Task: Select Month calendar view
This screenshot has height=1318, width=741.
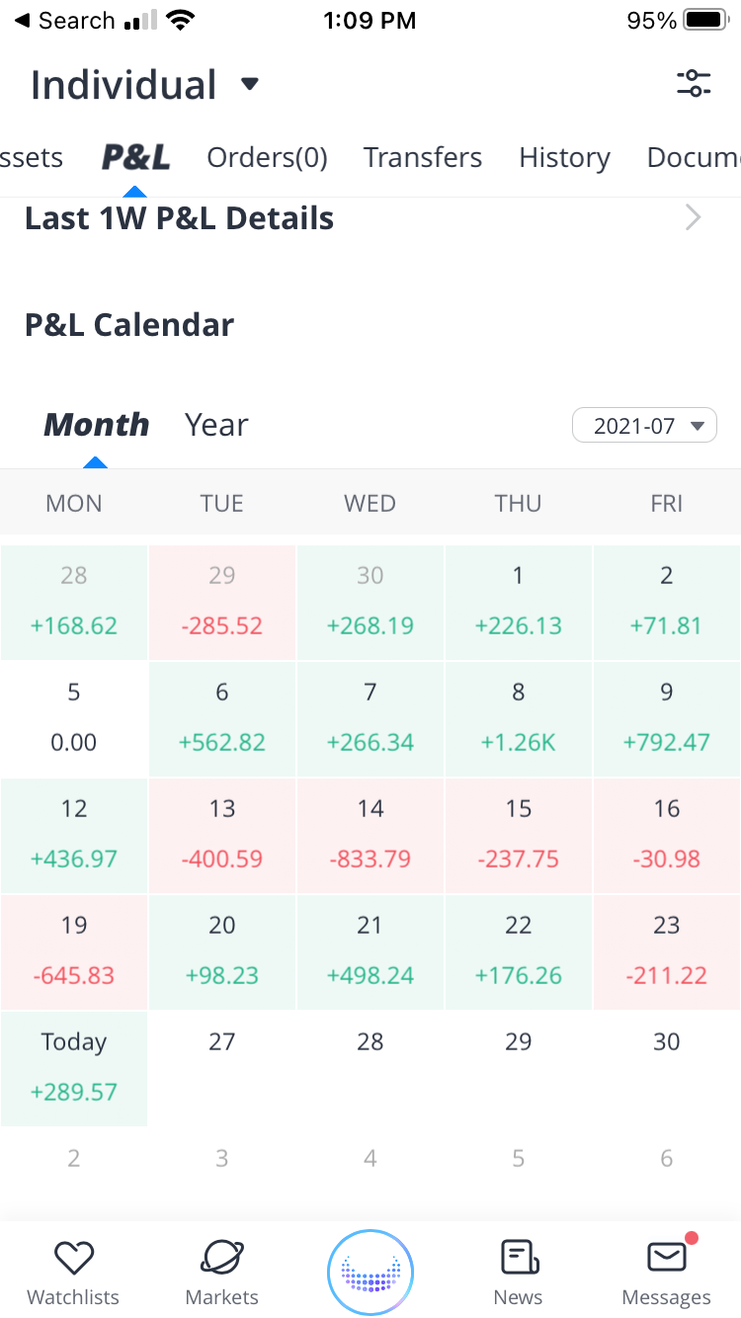Action: point(97,425)
